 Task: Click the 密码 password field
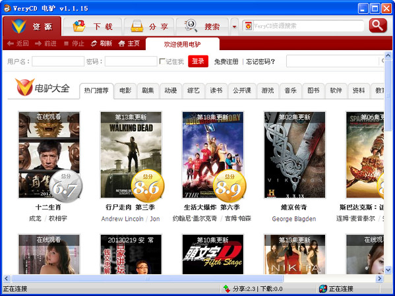(131, 61)
